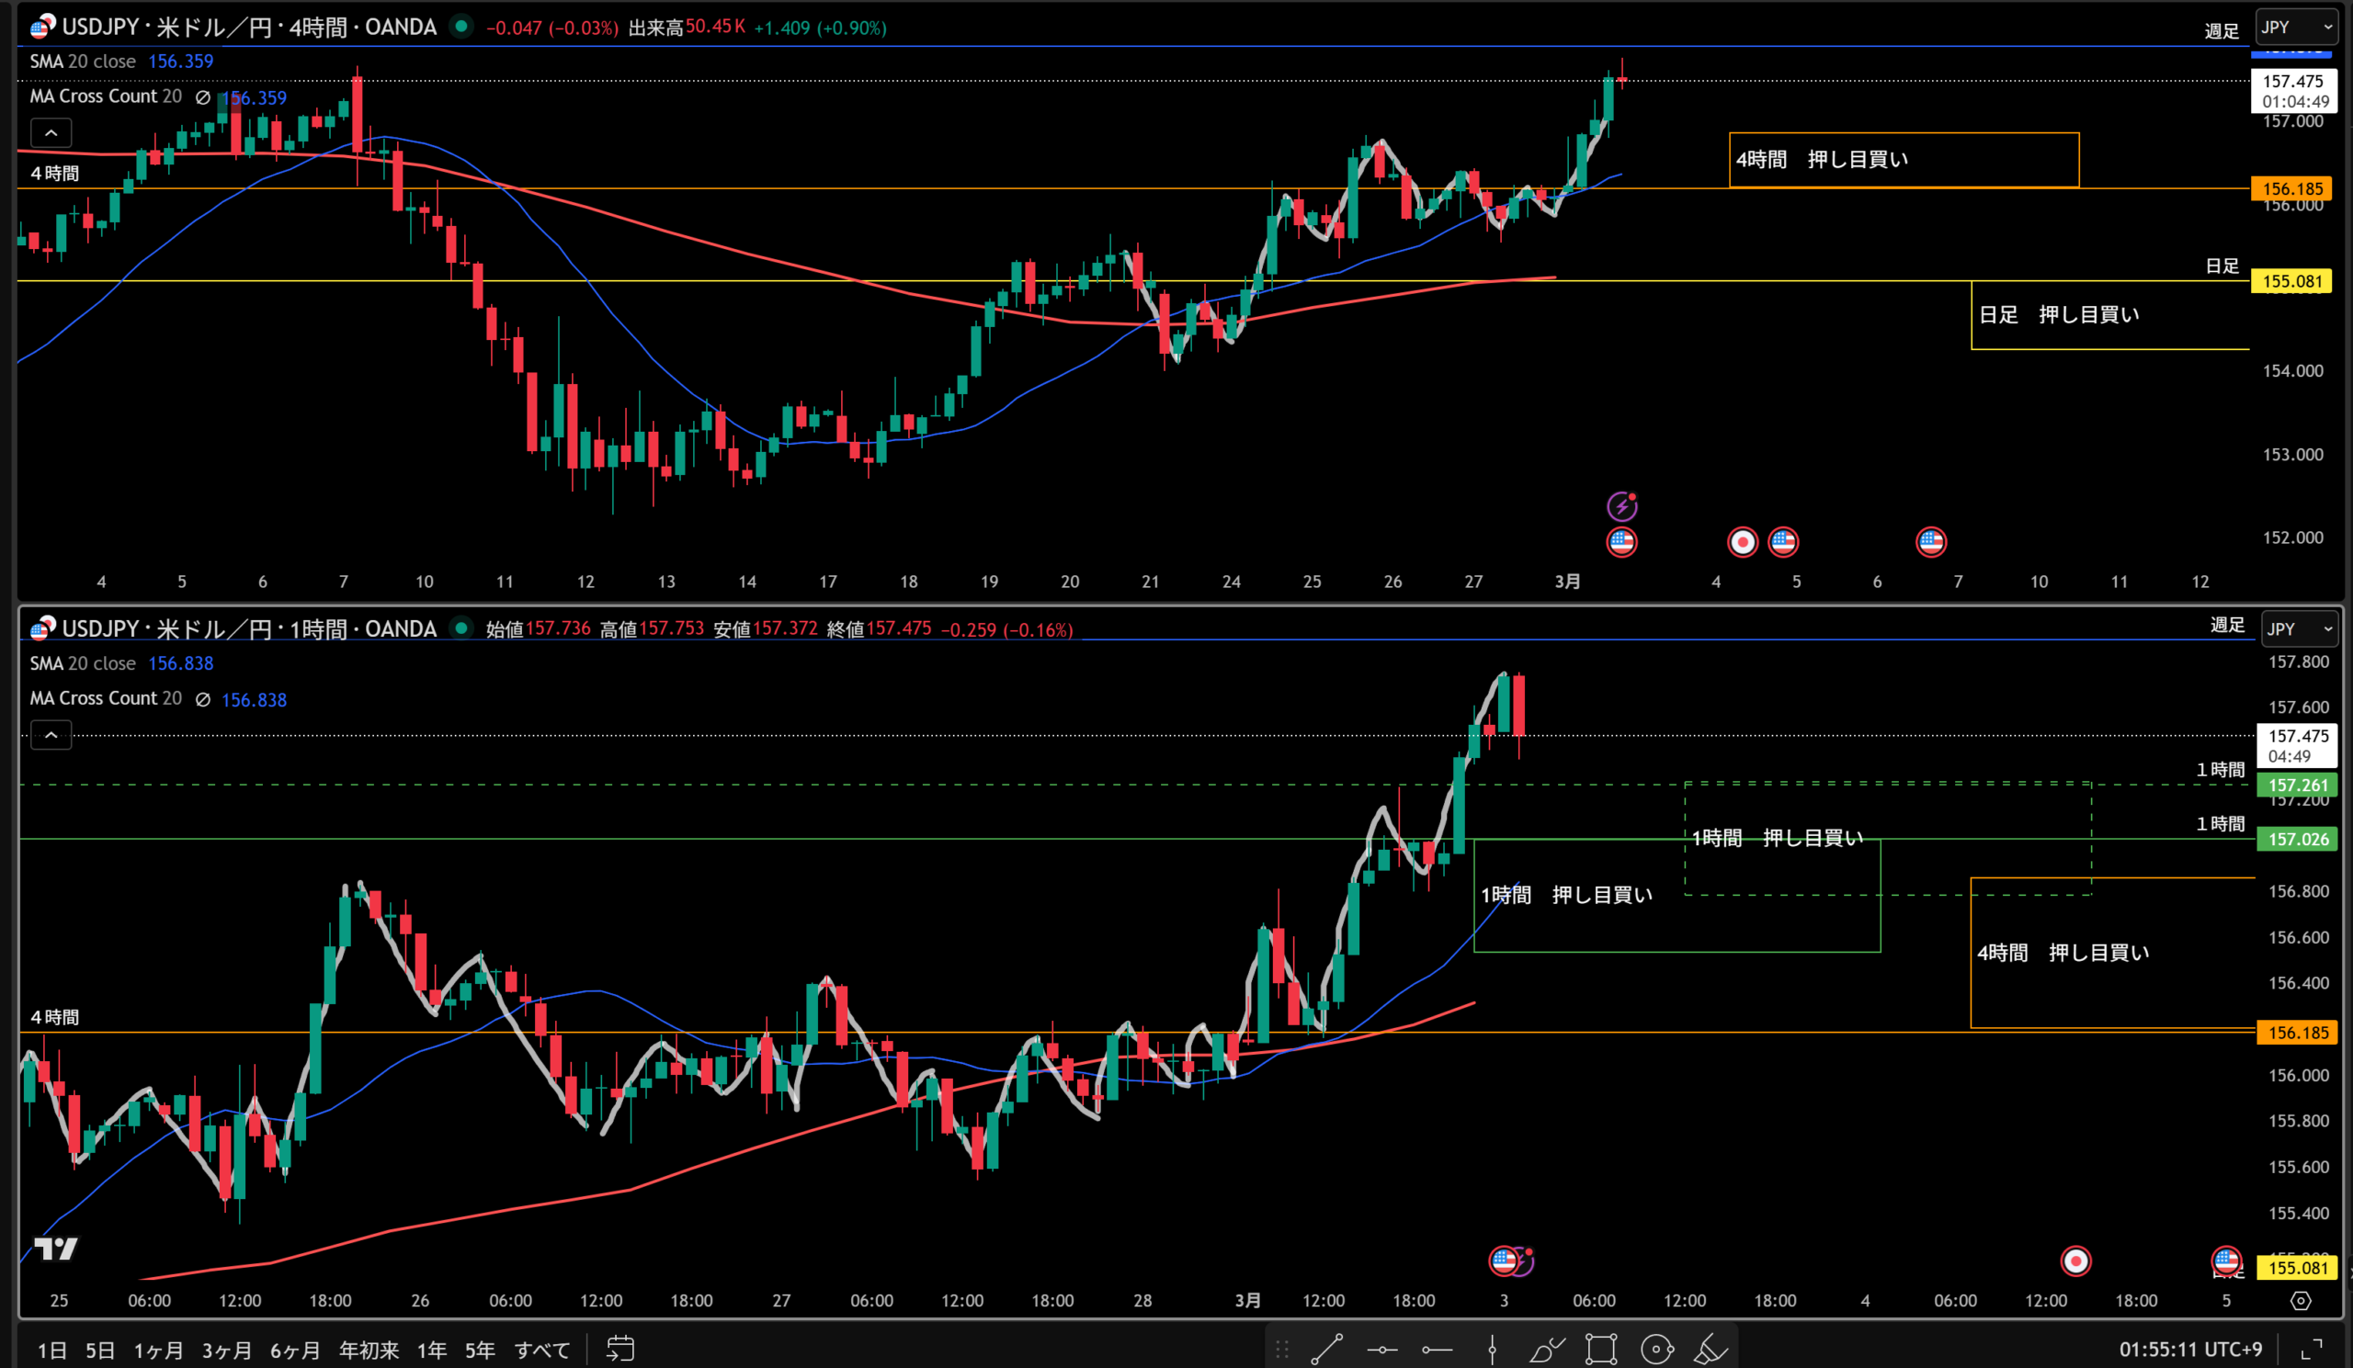The height and width of the screenshot is (1368, 2353).
Task: Click the すべて range button
Action: (x=542, y=1351)
